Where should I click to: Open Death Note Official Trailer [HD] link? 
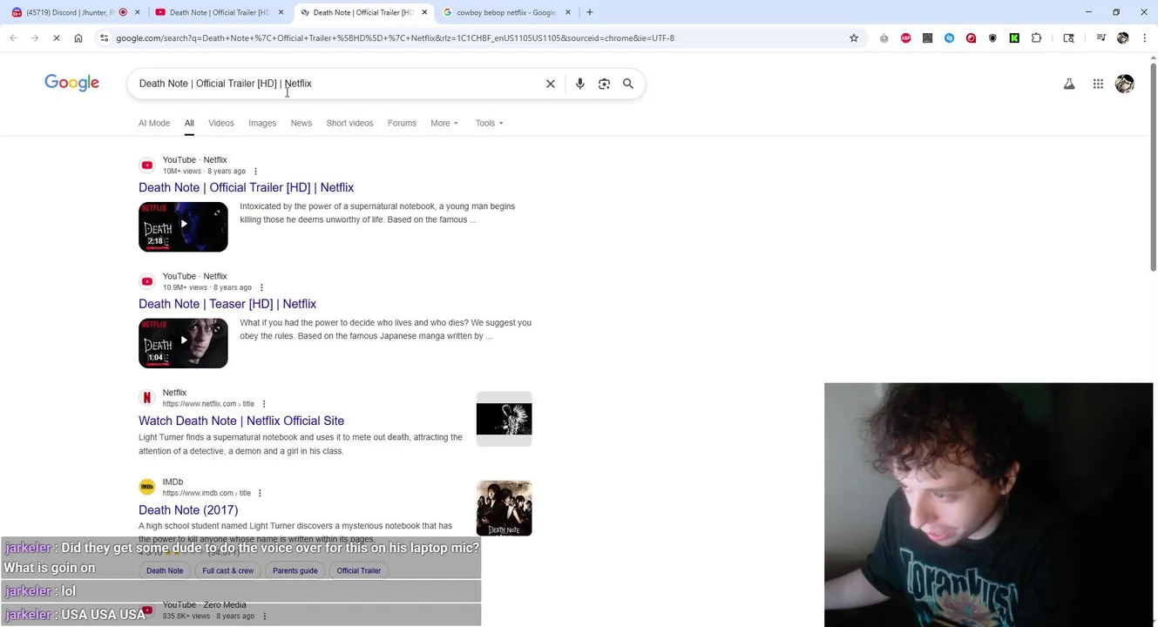(x=246, y=187)
